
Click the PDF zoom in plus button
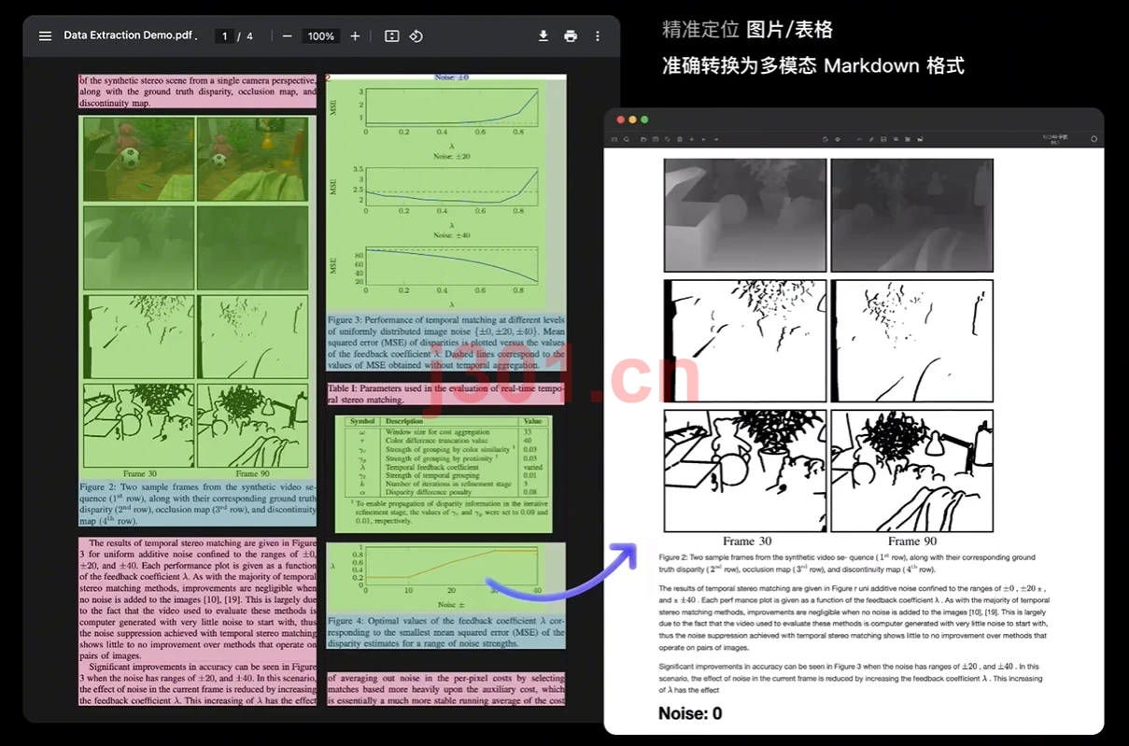(x=355, y=36)
